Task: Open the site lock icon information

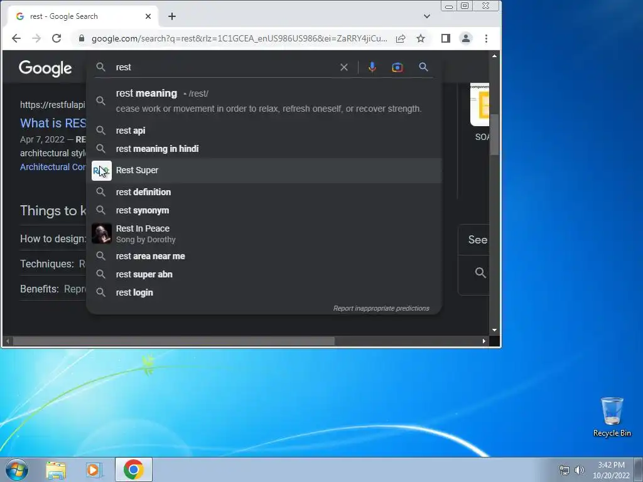Action: pyautogui.click(x=82, y=38)
